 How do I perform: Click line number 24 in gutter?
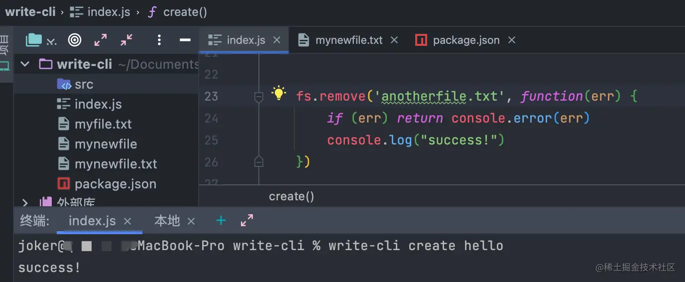[212, 118]
